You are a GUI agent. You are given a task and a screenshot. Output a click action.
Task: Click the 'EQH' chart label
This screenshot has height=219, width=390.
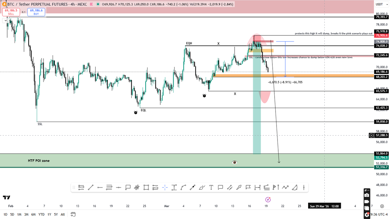click(x=189, y=43)
